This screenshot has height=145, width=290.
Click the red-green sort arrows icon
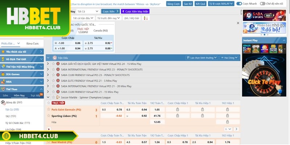146,18
